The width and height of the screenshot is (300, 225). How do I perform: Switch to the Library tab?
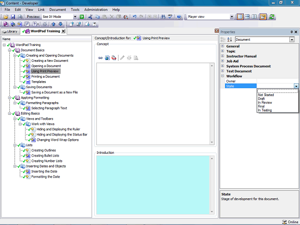click(x=10, y=31)
